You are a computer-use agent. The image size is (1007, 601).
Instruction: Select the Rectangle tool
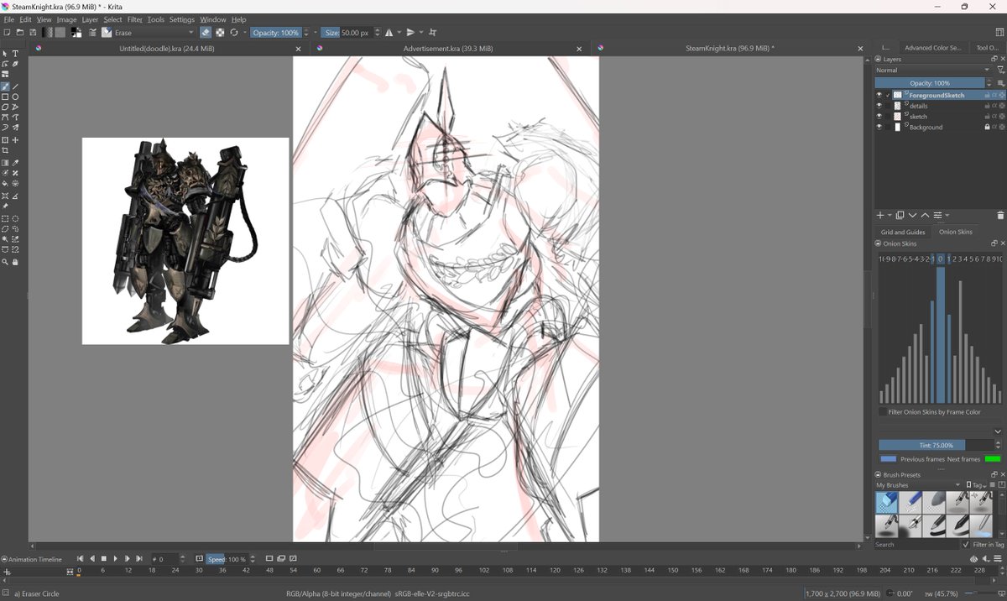(5, 97)
